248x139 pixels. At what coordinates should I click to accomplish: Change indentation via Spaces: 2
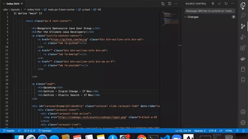[200, 131]
